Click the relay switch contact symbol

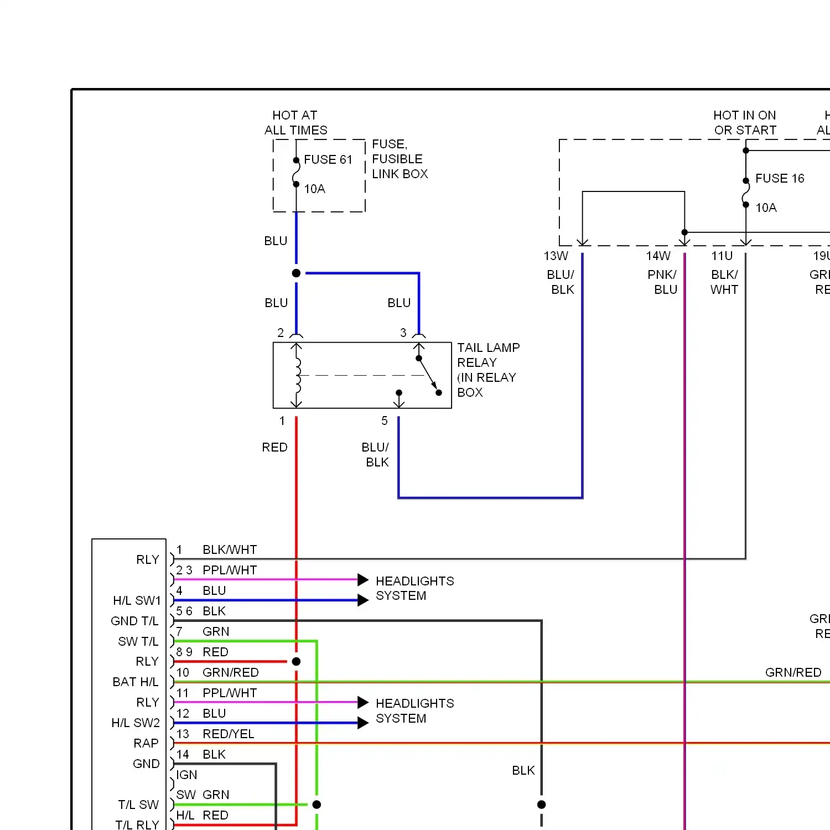tap(428, 375)
